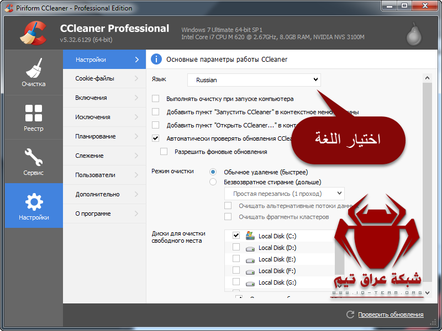Click the chevron on the Cookie-файлы row

click(x=136, y=78)
